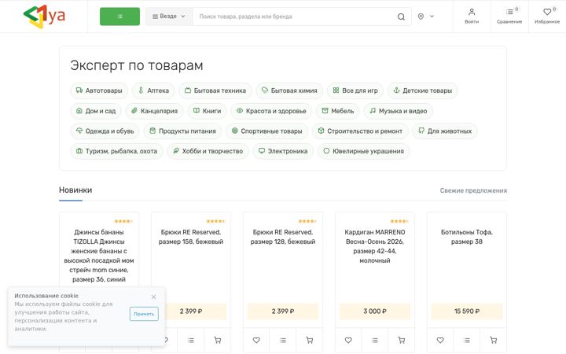Viewport: 566px width, 354px height.
Task: Add Кардиган MARRENO to comparison list
Action: pyautogui.click(x=375, y=340)
